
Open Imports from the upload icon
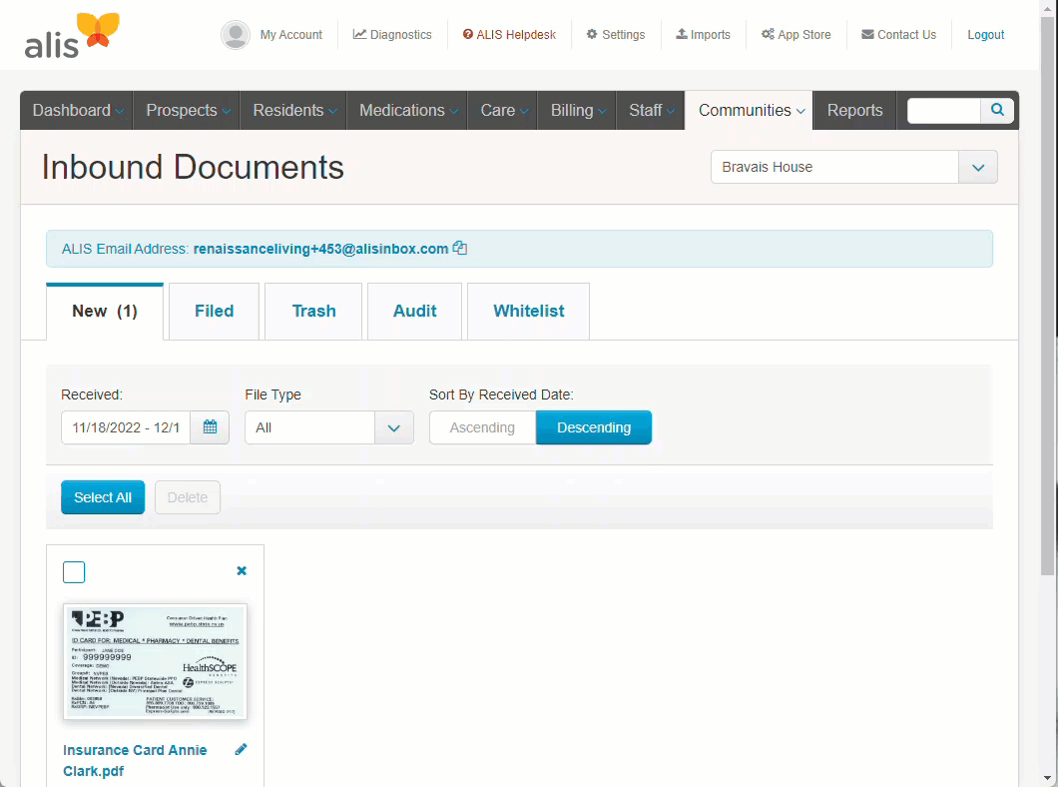pos(703,34)
